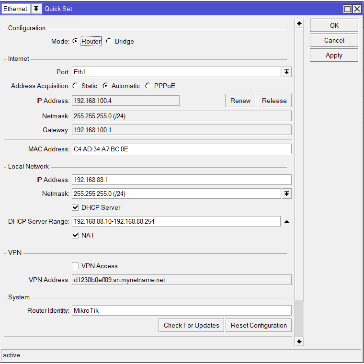364x364 pixels.
Task: Click the 'active' status bar text
Action: 11,355
